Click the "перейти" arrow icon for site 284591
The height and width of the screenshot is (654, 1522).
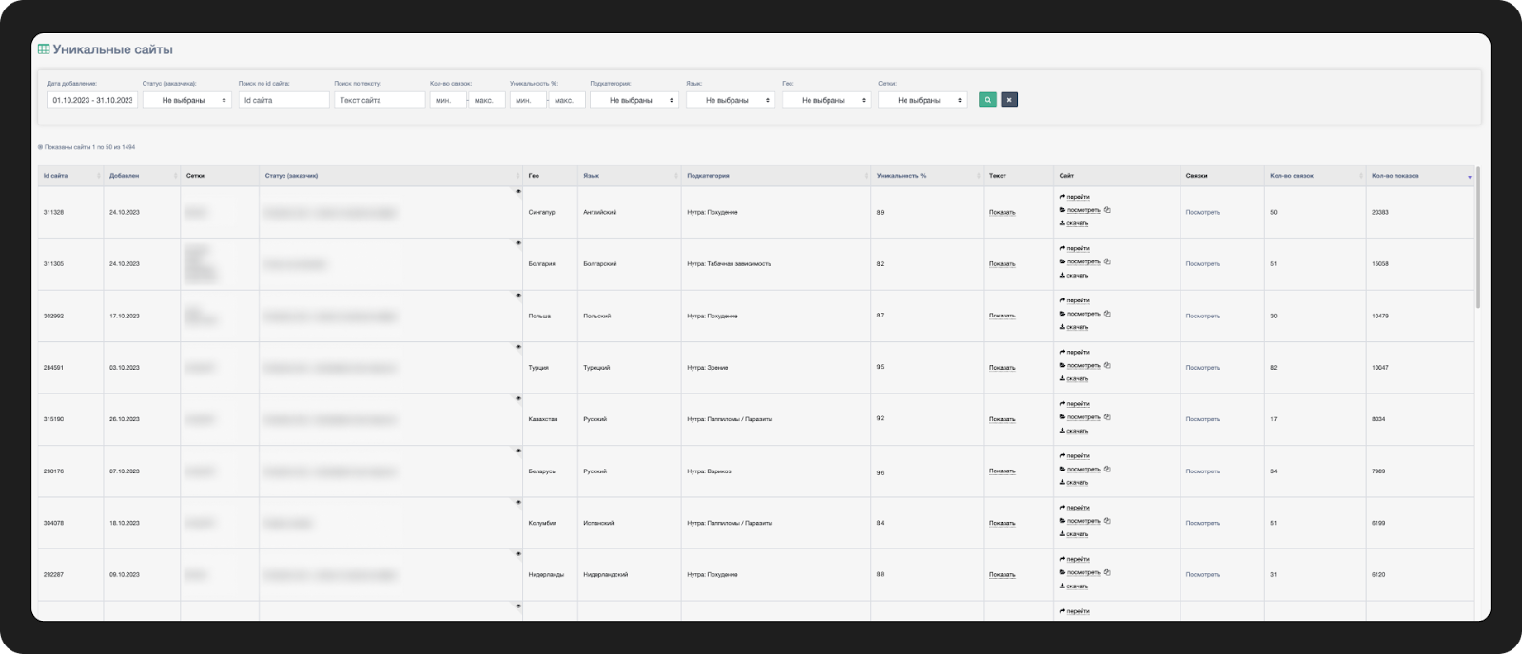click(x=1063, y=352)
